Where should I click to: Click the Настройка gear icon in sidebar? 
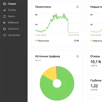click(x=4, y=35)
